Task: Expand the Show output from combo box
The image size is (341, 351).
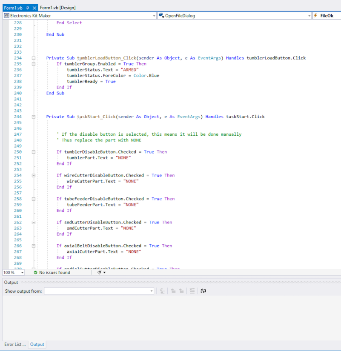Action: tap(152, 291)
